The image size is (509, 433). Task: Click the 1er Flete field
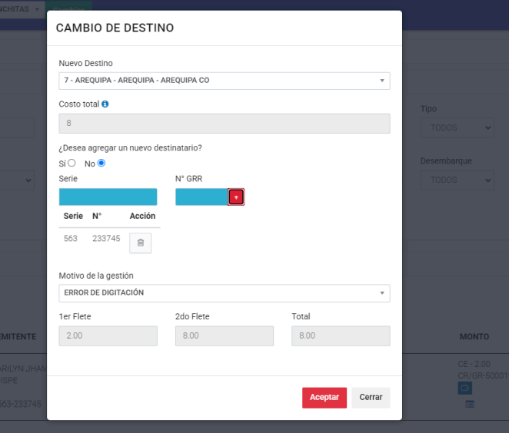click(x=108, y=336)
